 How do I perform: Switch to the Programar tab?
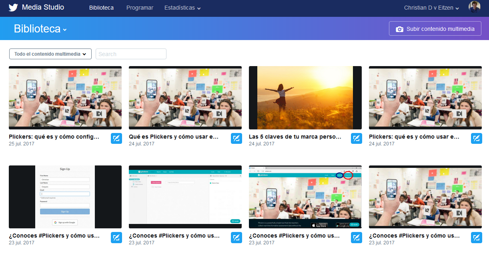(140, 8)
